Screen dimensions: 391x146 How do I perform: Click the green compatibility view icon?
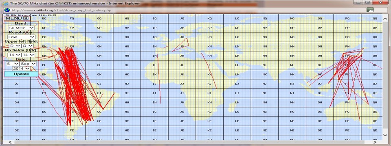point(370,10)
